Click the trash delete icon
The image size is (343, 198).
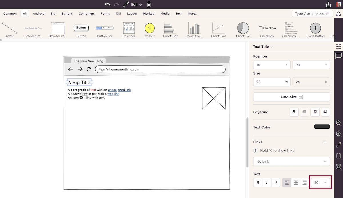149,5
